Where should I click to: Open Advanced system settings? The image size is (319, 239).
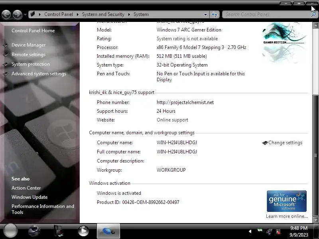[x=39, y=74]
